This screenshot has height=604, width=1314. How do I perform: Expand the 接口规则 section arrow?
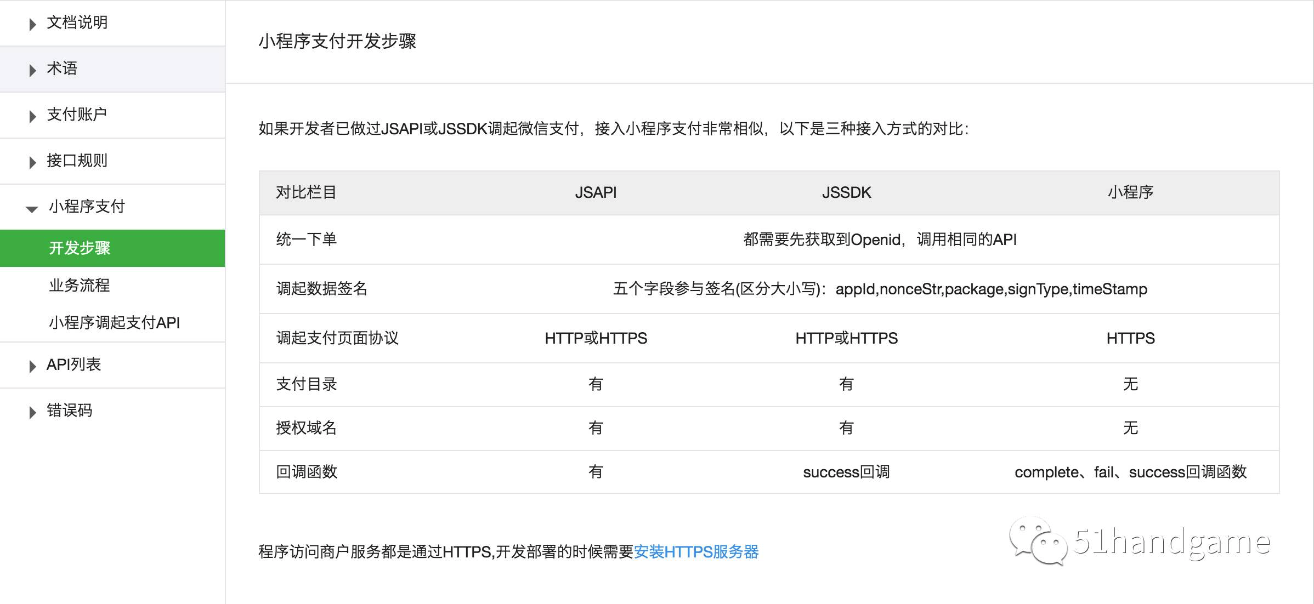tap(32, 162)
